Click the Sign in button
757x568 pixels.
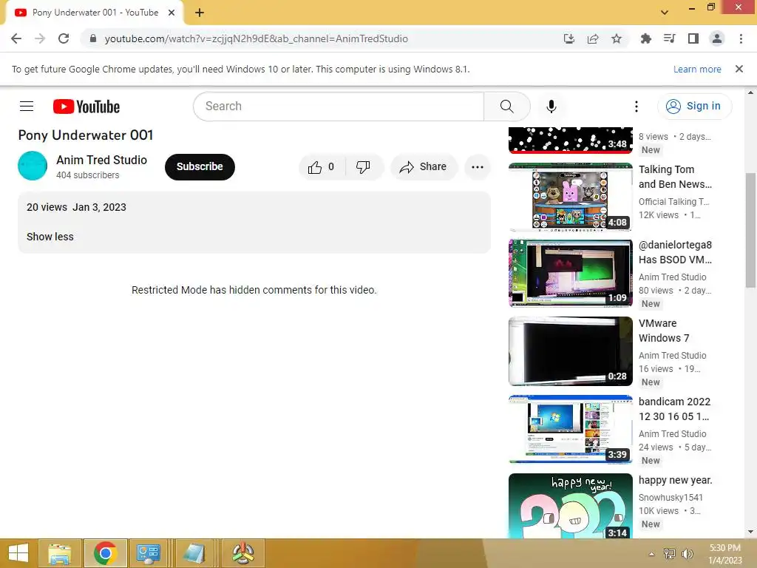pyautogui.click(x=694, y=106)
